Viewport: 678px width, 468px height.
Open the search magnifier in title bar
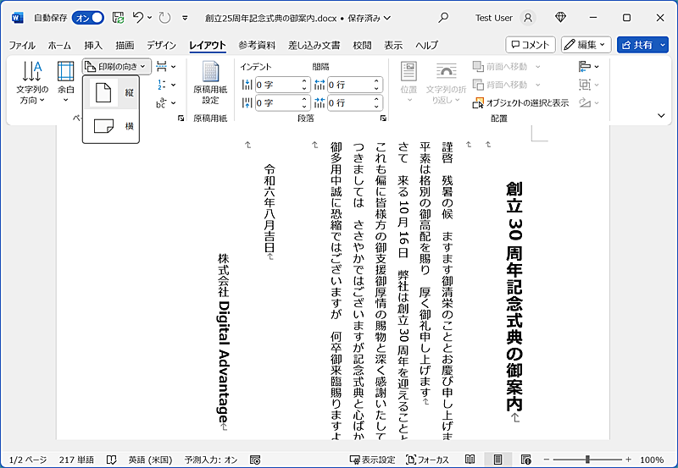[443, 17]
